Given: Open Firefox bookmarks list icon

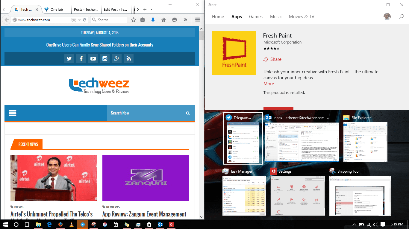Looking at the screenshot, I should pyautogui.click(x=143, y=20).
